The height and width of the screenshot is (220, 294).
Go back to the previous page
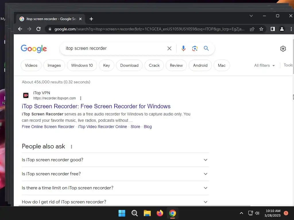tap(20, 29)
